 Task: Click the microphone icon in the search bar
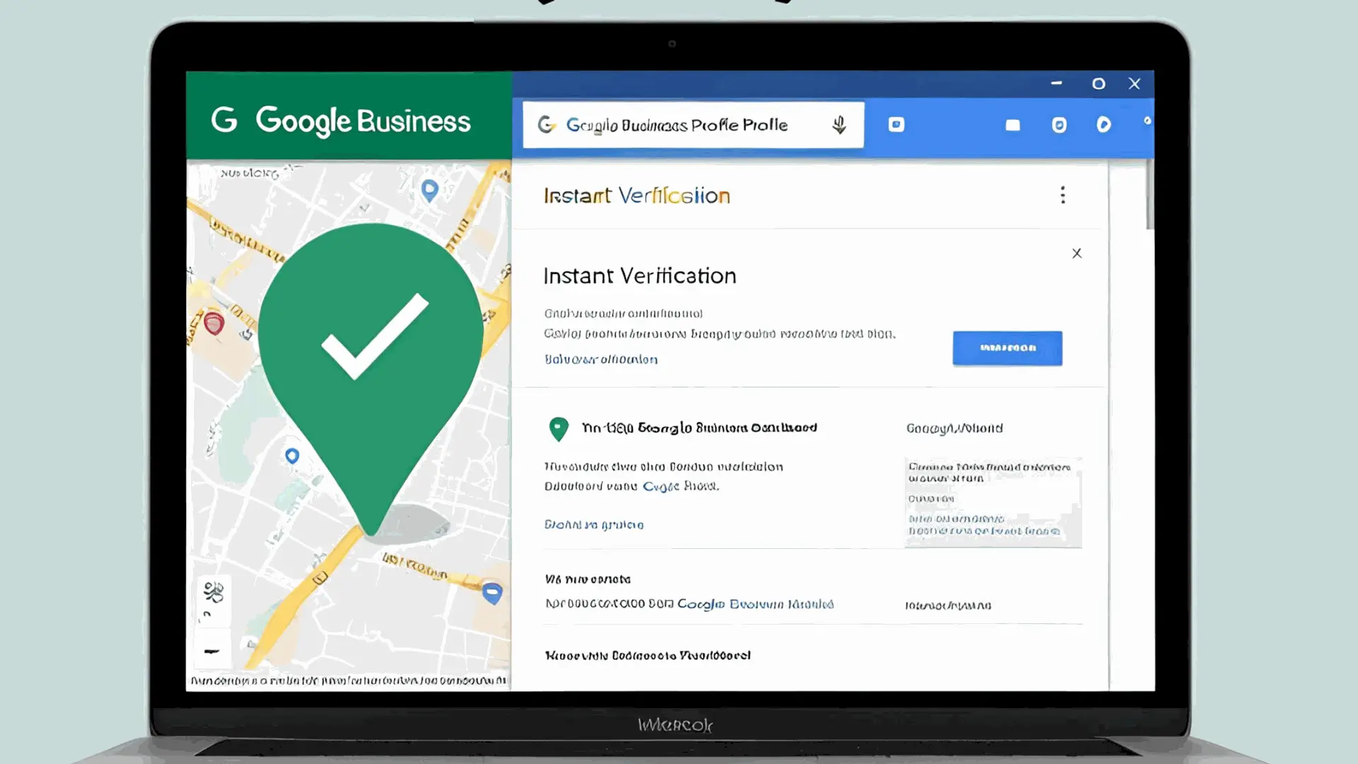tap(840, 125)
